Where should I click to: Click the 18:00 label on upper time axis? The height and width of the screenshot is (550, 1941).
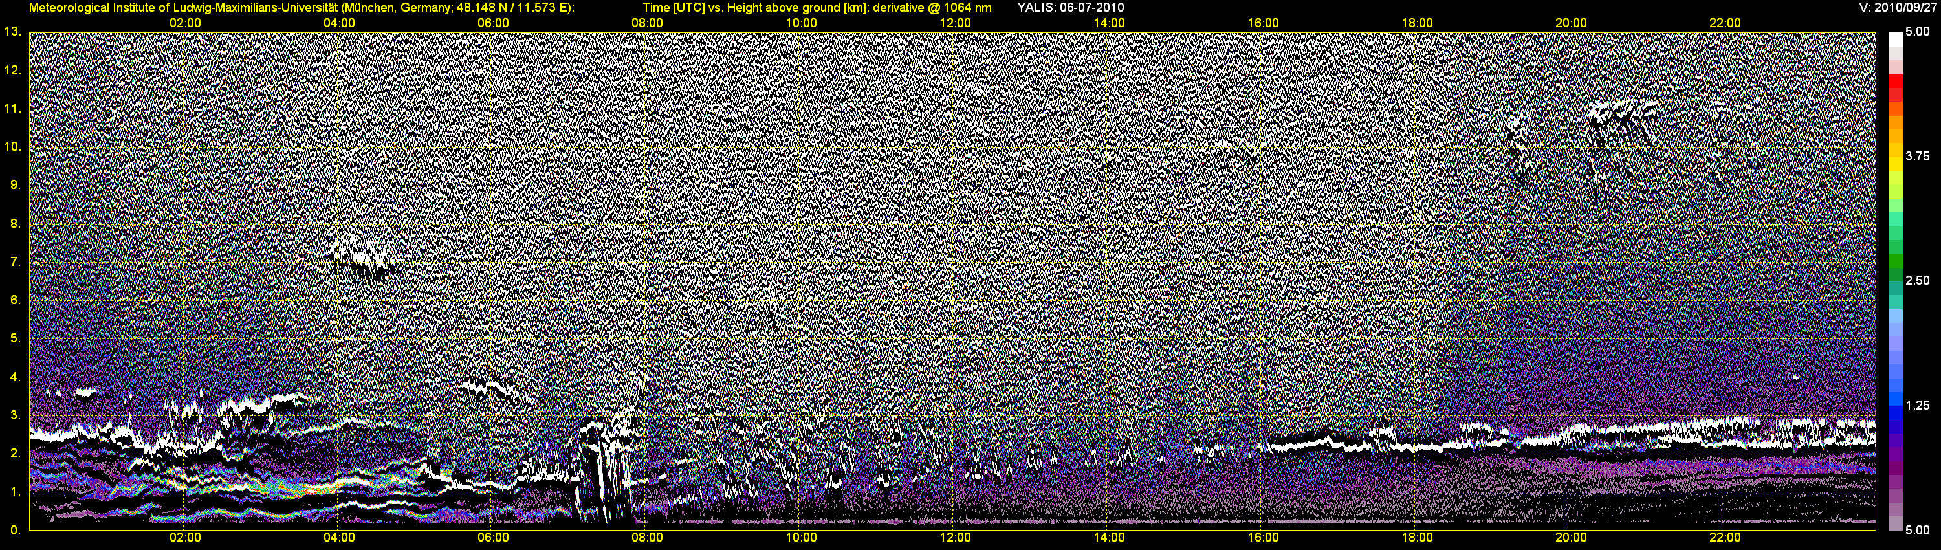[x=1416, y=23]
